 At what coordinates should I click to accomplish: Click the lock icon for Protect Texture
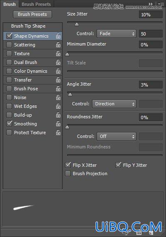coord(58,133)
